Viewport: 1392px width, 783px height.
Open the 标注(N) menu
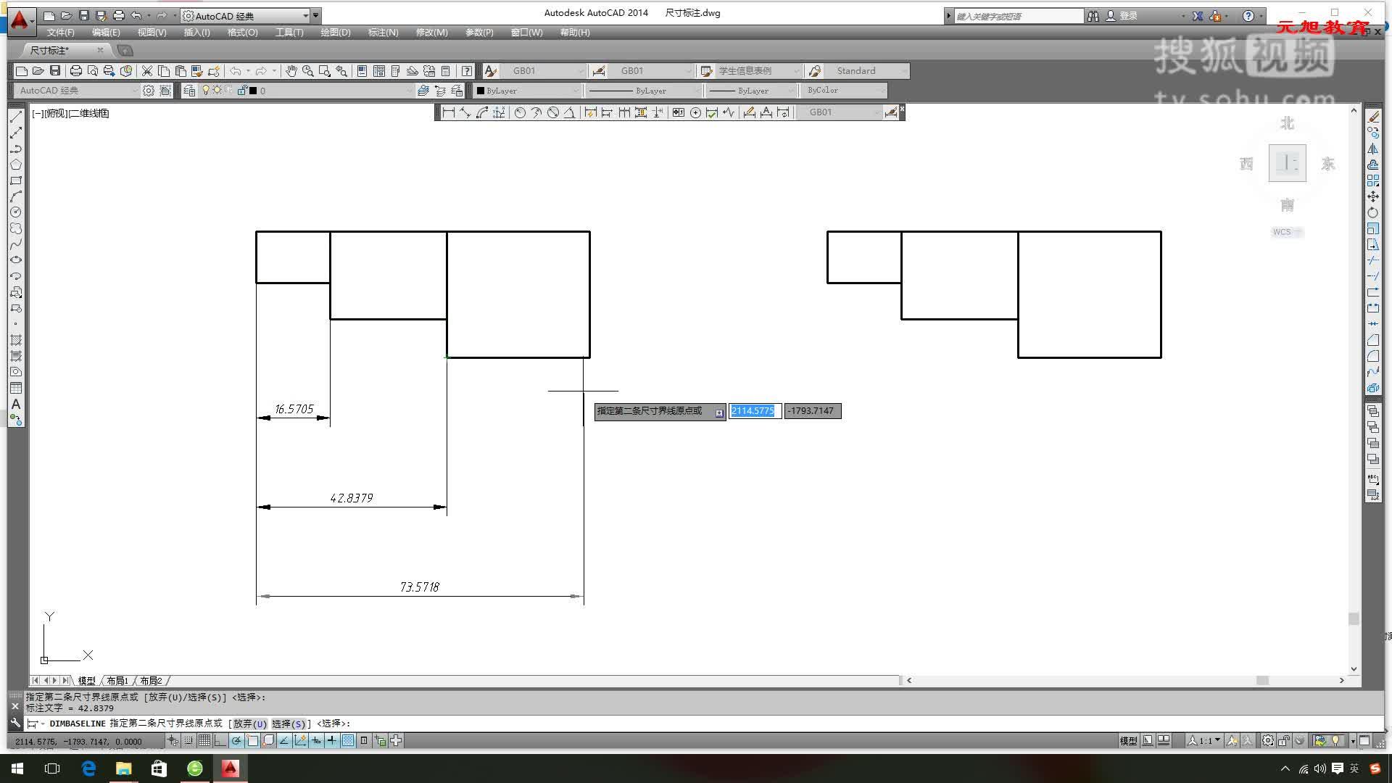(384, 33)
